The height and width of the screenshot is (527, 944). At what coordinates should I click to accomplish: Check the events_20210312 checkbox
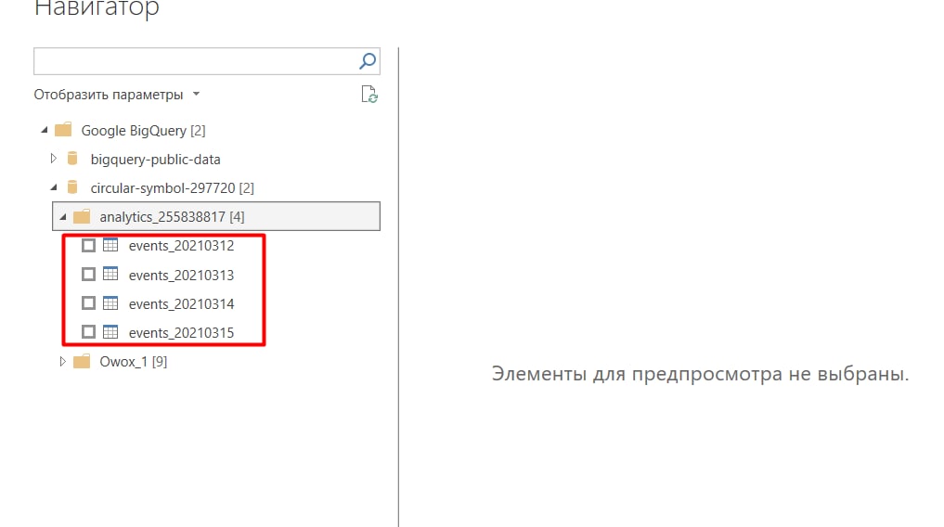point(88,246)
